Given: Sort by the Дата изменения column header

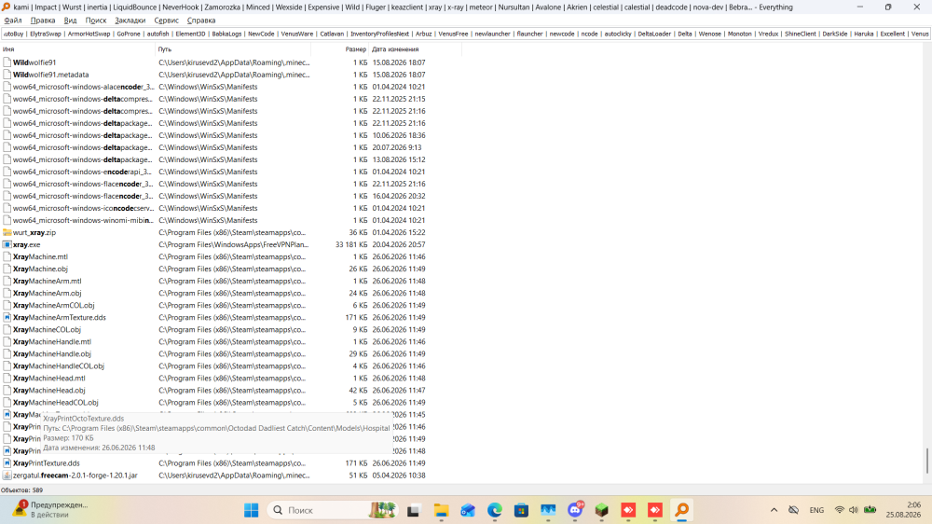Looking at the screenshot, I should click(x=415, y=49).
